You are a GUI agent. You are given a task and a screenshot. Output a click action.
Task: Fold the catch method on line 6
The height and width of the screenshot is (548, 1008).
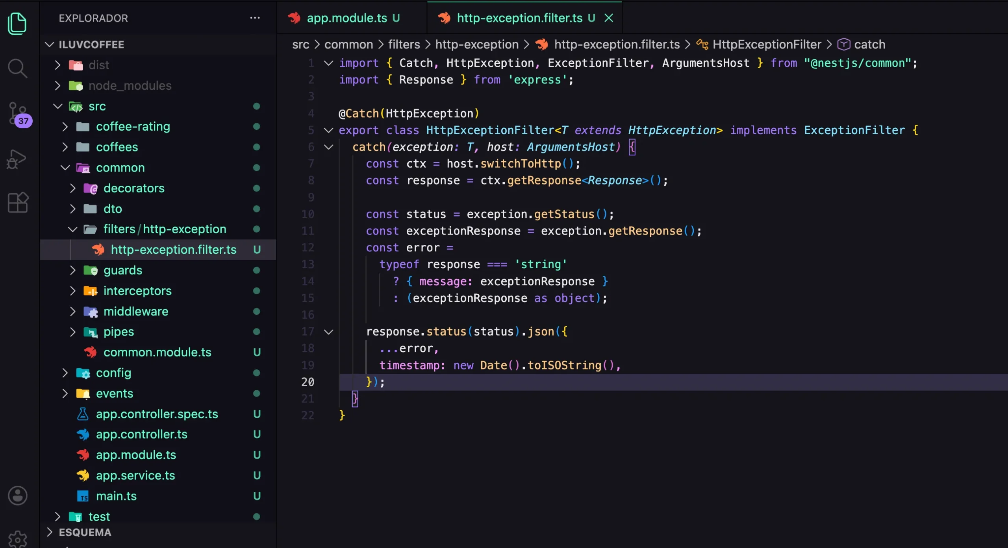pyautogui.click(x=328, y=147)
